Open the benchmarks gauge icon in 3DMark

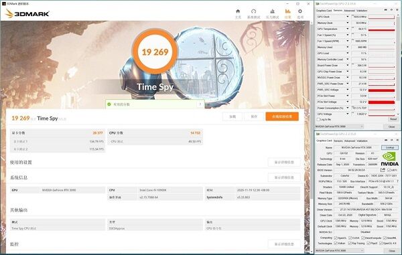coord(253,11)
